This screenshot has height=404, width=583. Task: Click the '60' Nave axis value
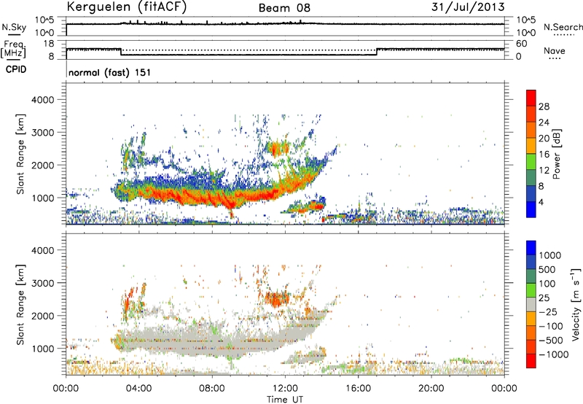(x=522, y=44)
